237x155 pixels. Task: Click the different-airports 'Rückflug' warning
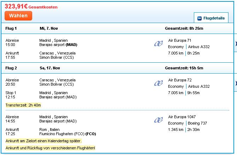(x=50, y=148)
